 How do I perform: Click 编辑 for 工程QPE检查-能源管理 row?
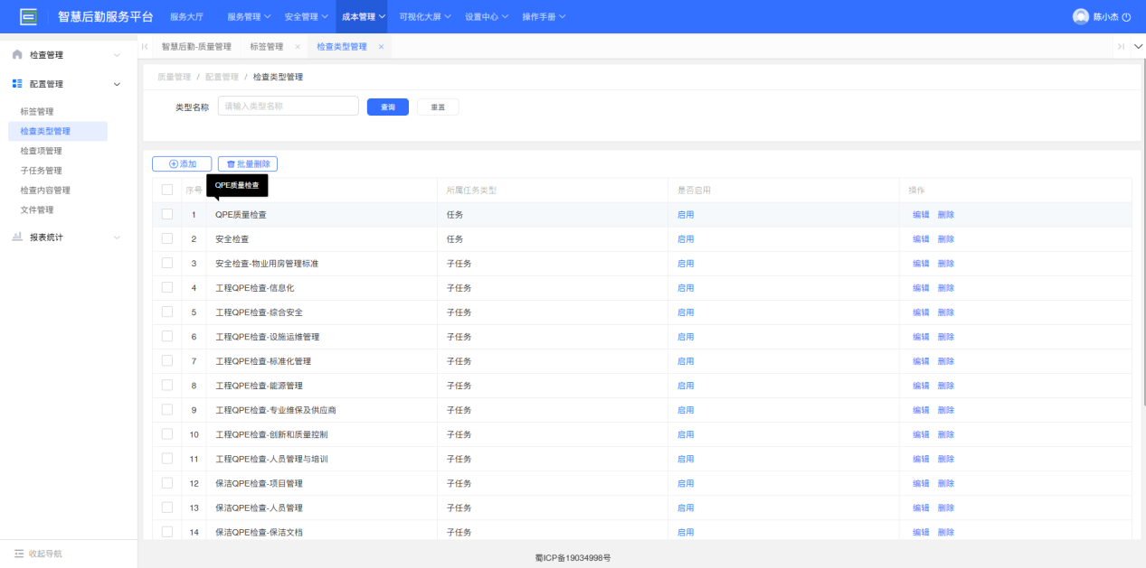click(921, 386)
